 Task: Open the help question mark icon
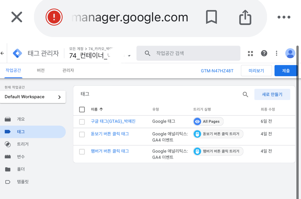pyautogui.click(x=264, y=53)
